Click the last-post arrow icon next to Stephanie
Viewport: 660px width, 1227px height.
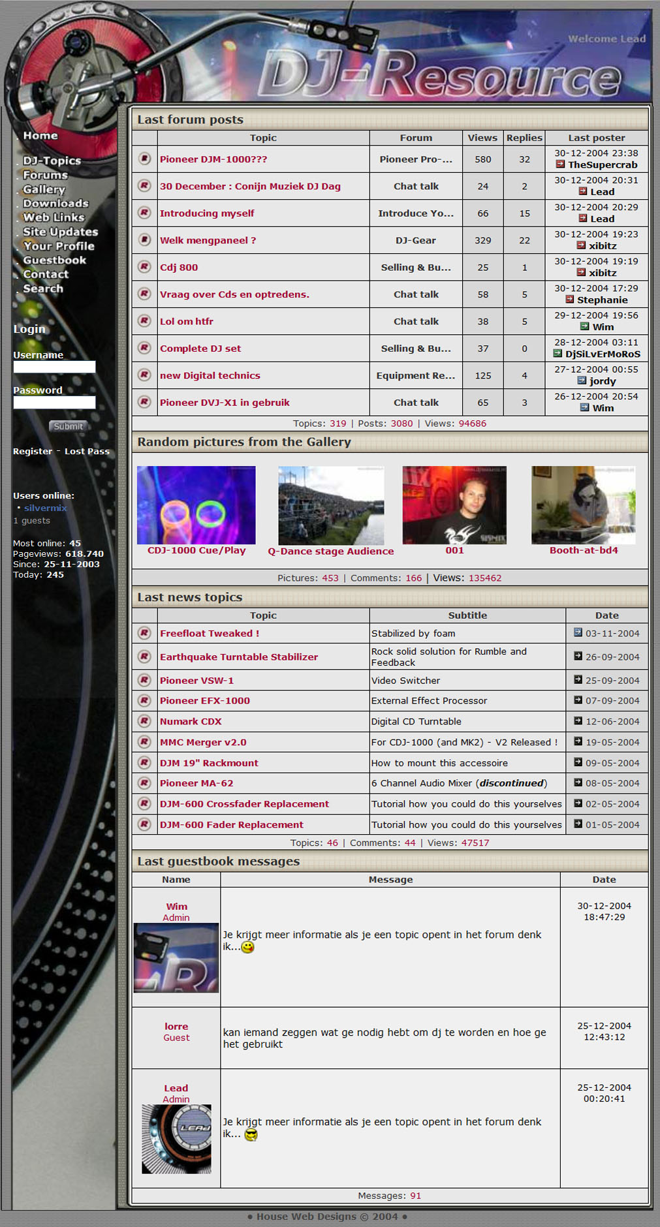tap(569, 300)
